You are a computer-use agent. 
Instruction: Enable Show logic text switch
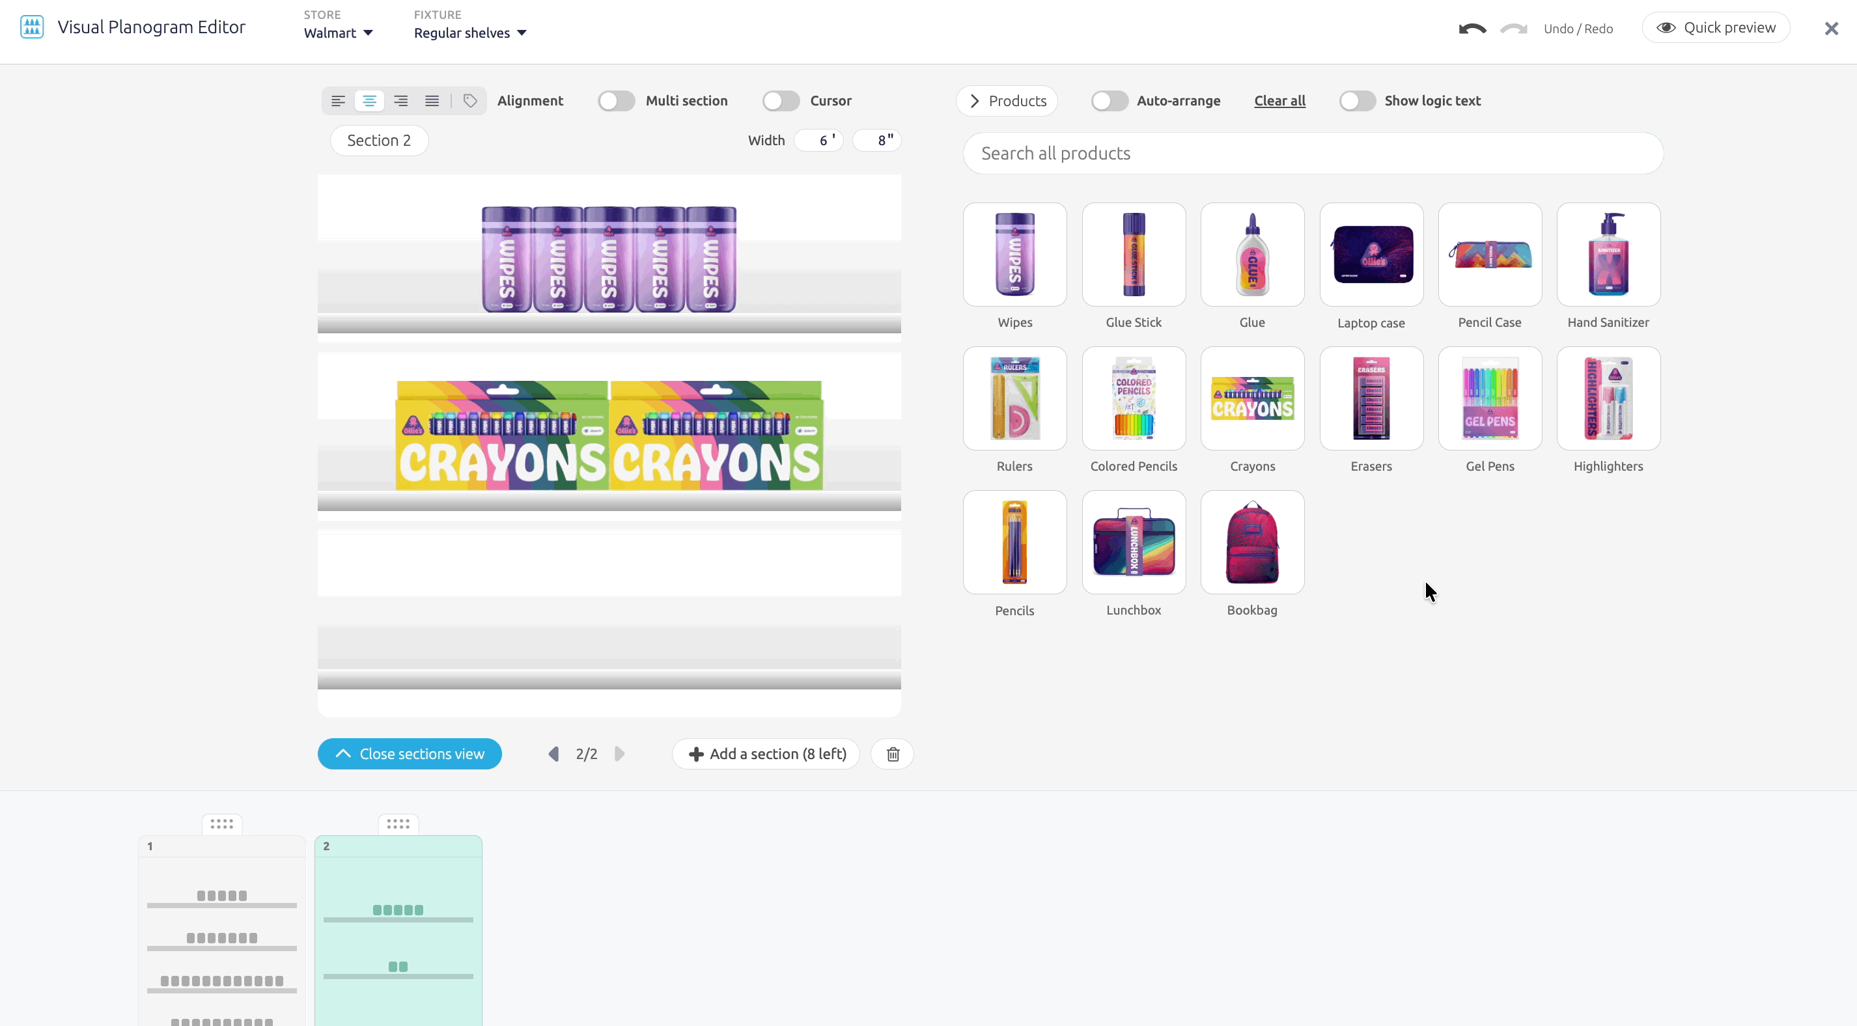[1358, 101]
